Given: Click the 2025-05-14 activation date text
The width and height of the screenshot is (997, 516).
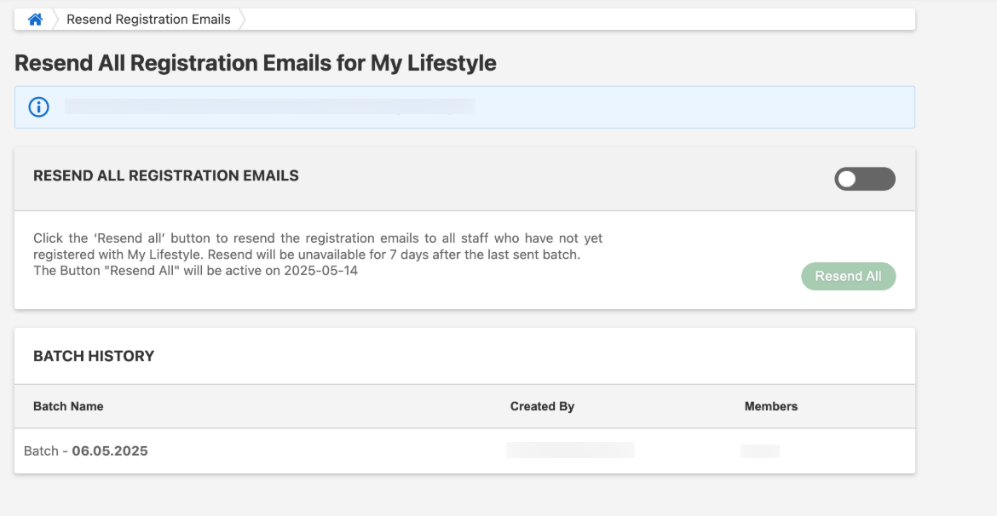Looking at the screenshot, I should [321, 271].
